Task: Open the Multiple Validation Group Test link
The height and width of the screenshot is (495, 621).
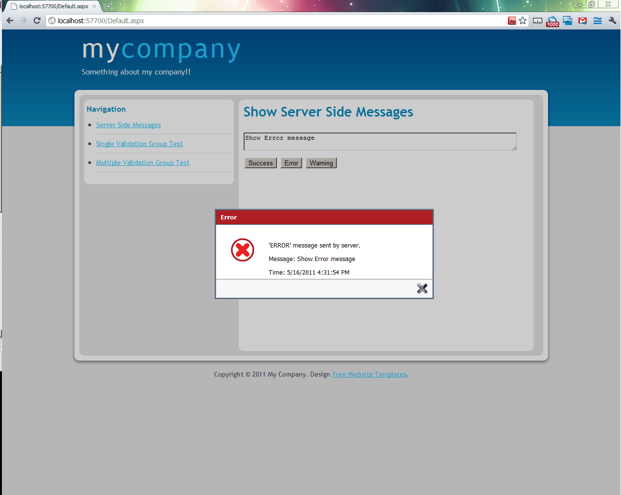Action: coord(143,162)
